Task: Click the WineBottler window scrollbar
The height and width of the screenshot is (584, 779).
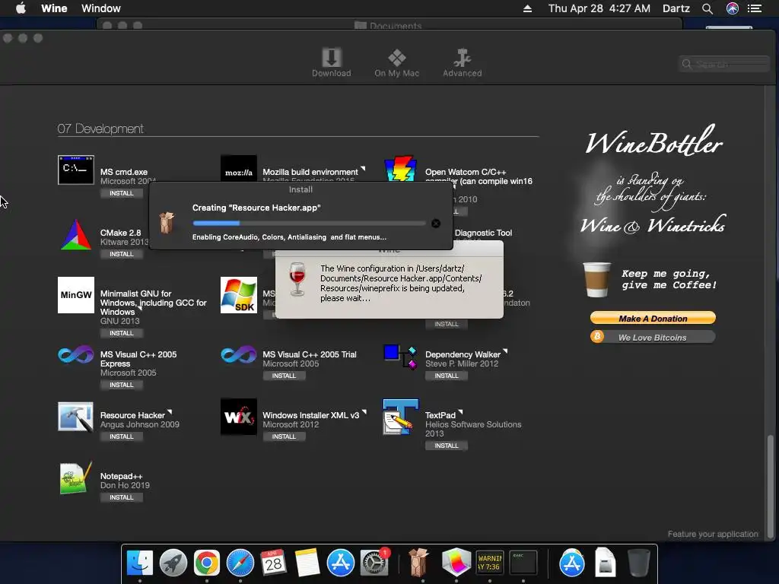Action: click(771, 487)
